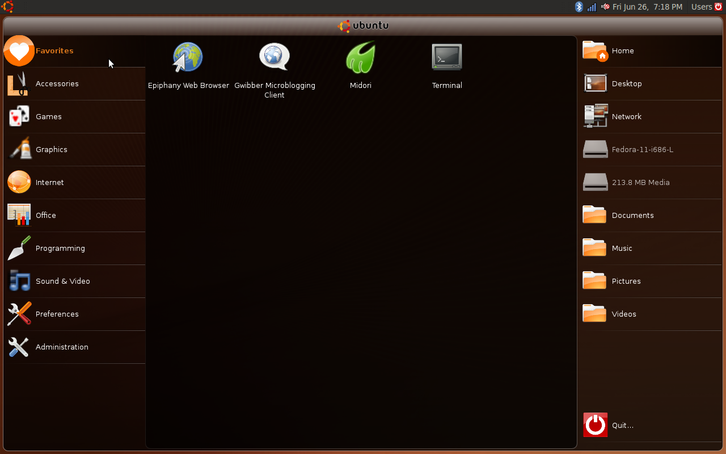The height and width of the screenshot is (454, 726).
Task: Open the Videos place label
Action: point(624,314)
